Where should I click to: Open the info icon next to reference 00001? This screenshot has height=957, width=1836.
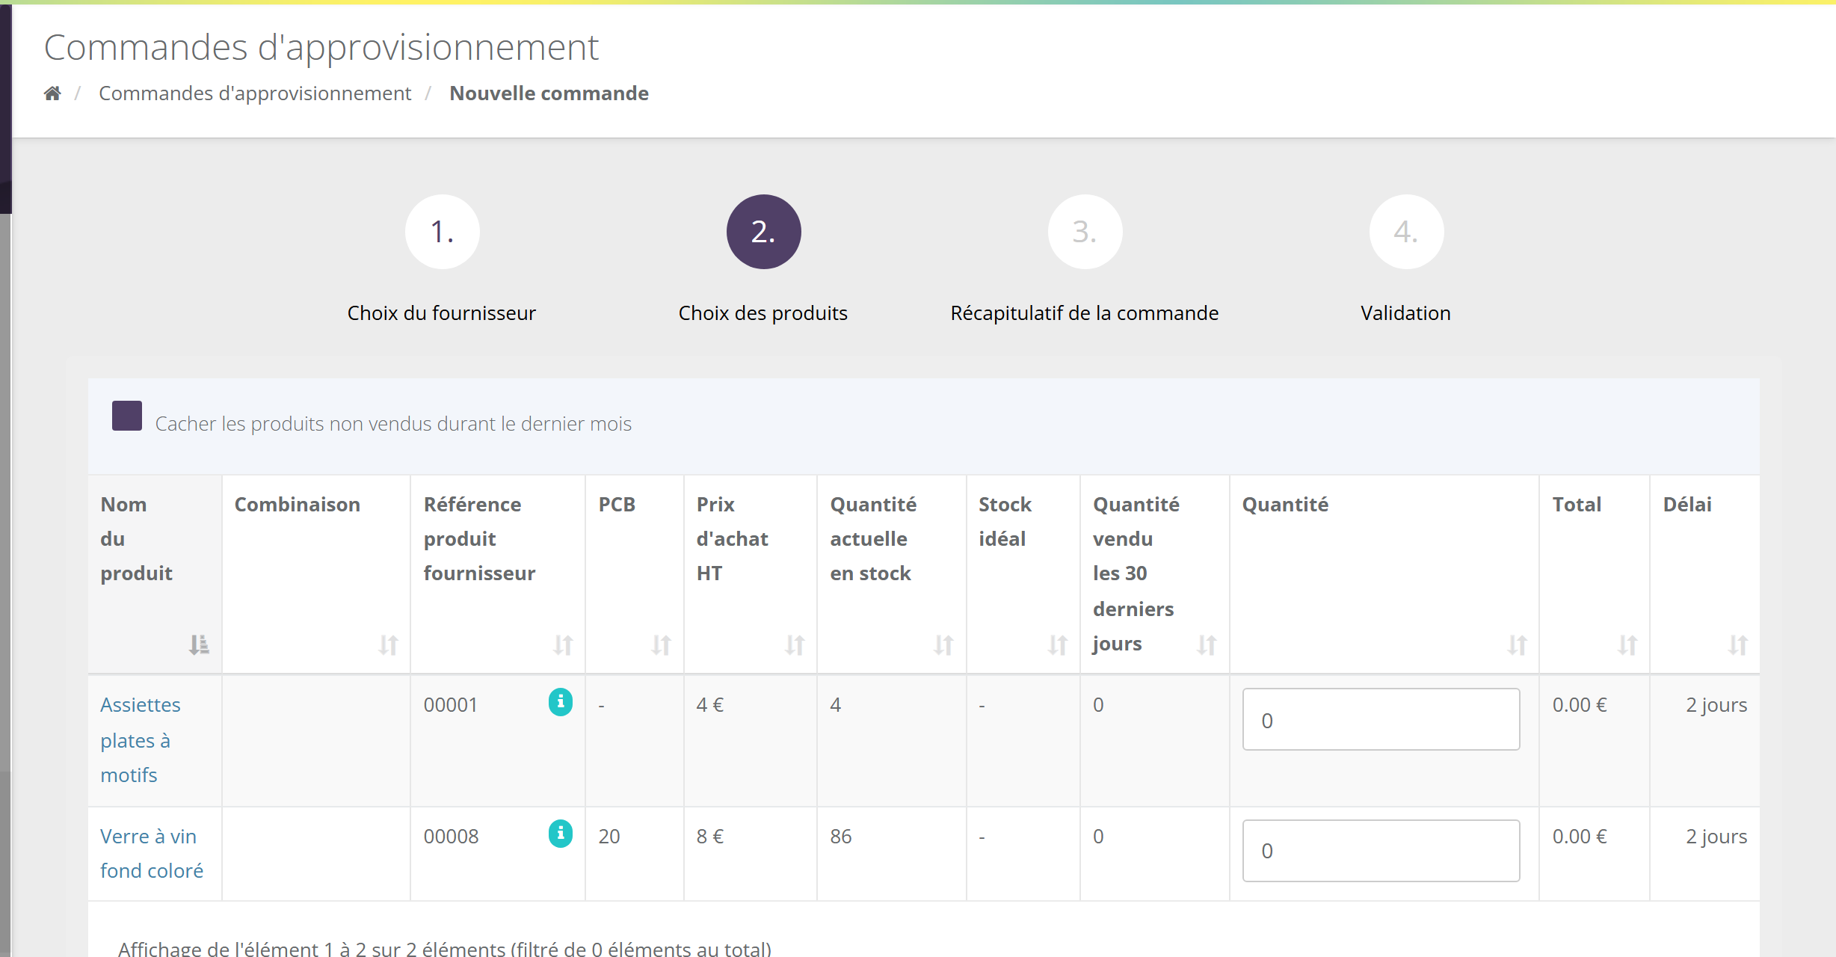coord(561,702)
